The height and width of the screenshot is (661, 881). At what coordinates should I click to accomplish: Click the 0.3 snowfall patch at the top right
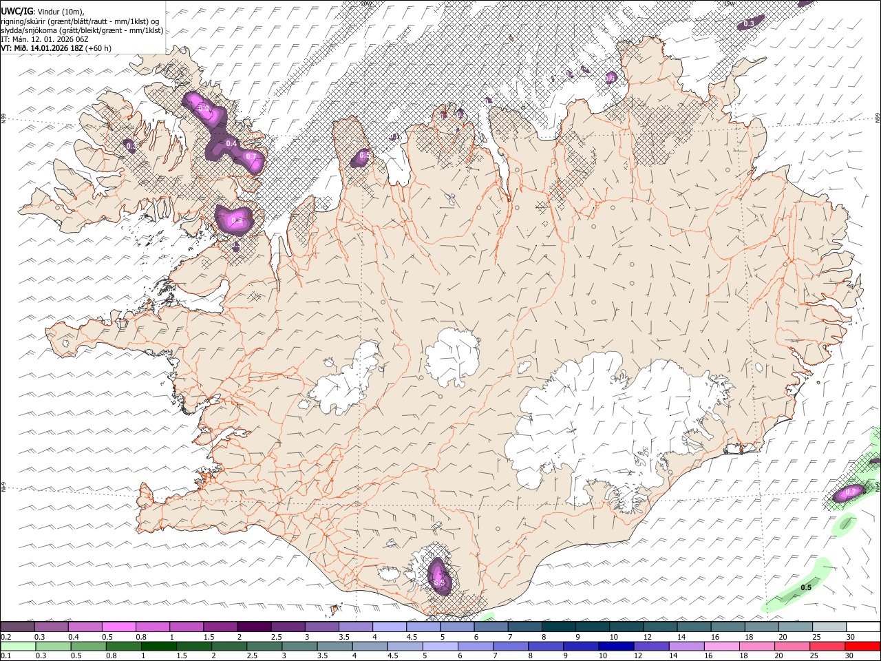pyautogui.click(x=750, y=23)
